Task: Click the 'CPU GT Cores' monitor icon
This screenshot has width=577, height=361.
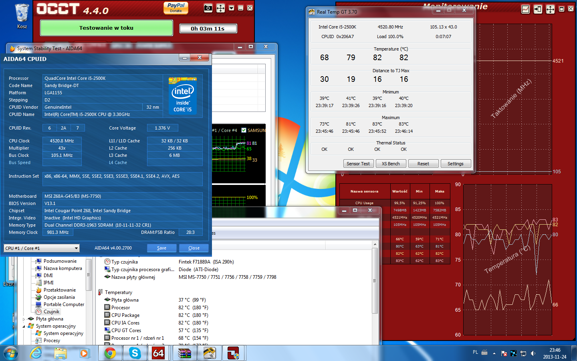Action: click(107, 331)
